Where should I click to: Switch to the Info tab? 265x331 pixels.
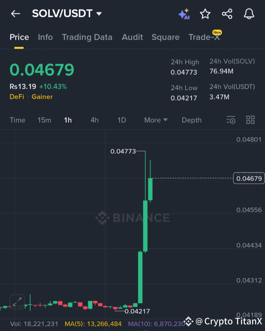[x=45, y=37]
